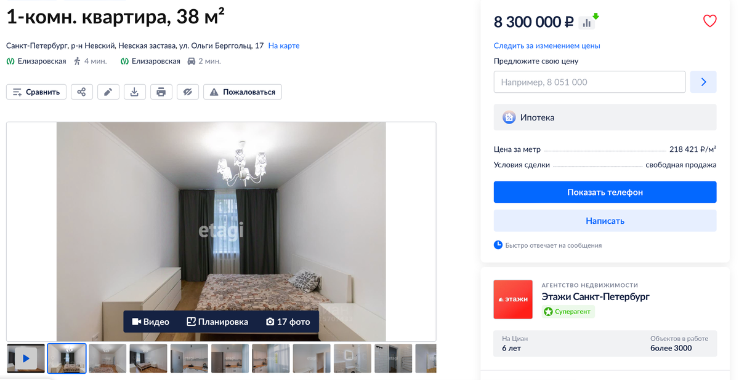
Task: Open price history chart icon
Action: (588, 22)
